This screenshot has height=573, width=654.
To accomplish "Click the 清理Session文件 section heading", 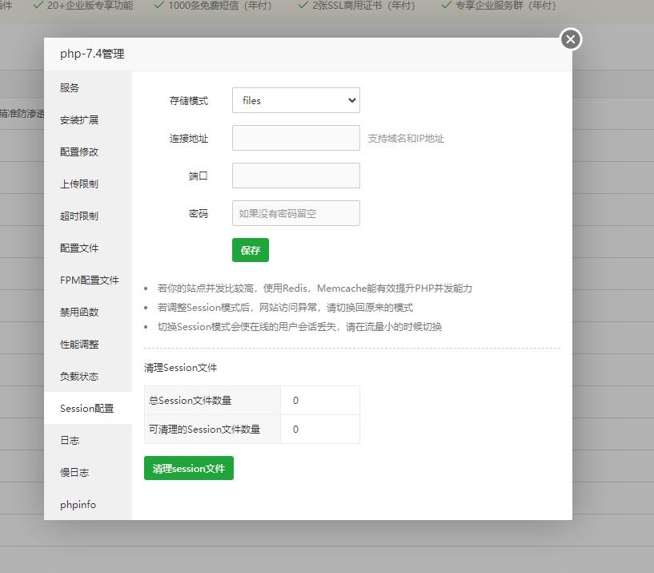I will click(x=180, y=368).
